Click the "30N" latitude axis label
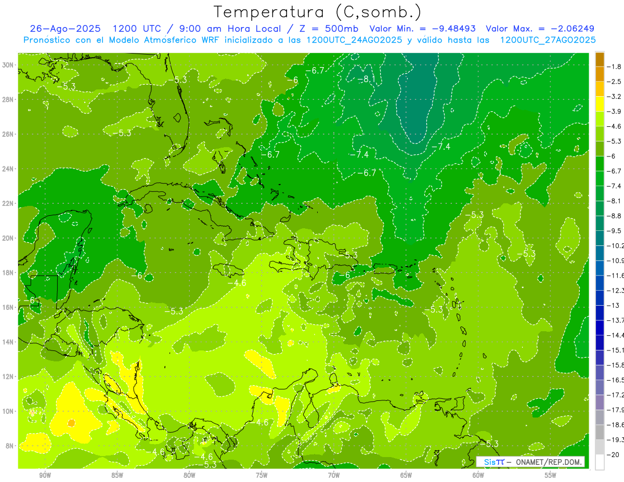Image resolution: width=624 pixels, height=482 pixels. [x=9, y=65]
